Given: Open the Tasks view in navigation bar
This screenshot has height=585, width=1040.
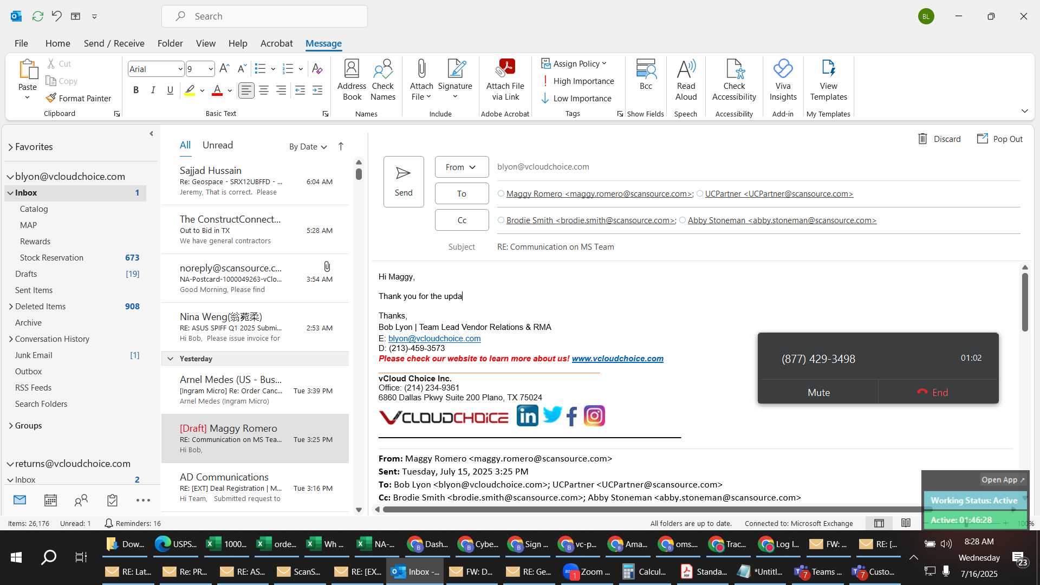Looking at the screenshot, I should (112, 500).
